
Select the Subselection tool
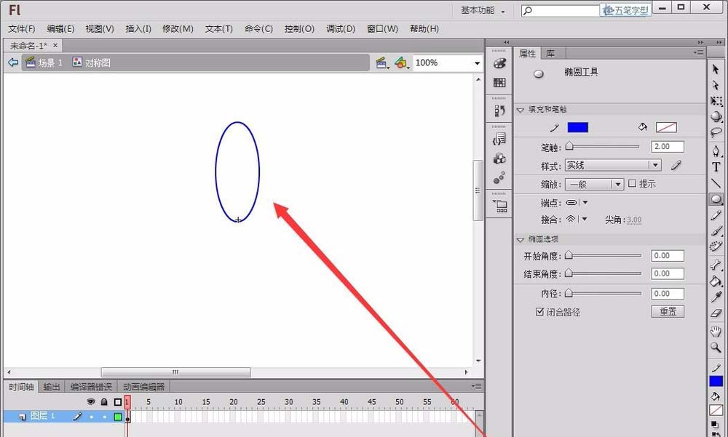tap(716, 85)
